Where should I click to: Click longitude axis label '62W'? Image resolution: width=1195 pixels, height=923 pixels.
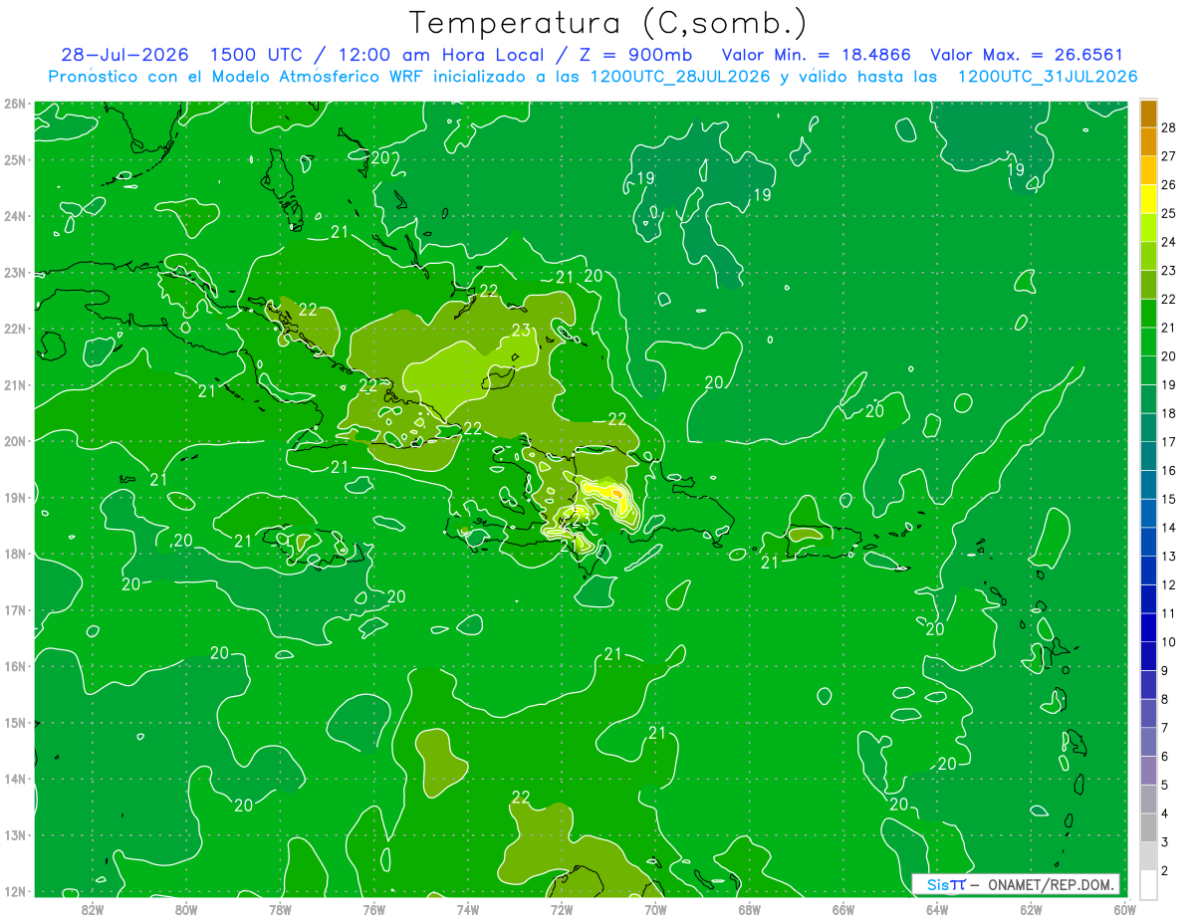(x=1031, y=909)
